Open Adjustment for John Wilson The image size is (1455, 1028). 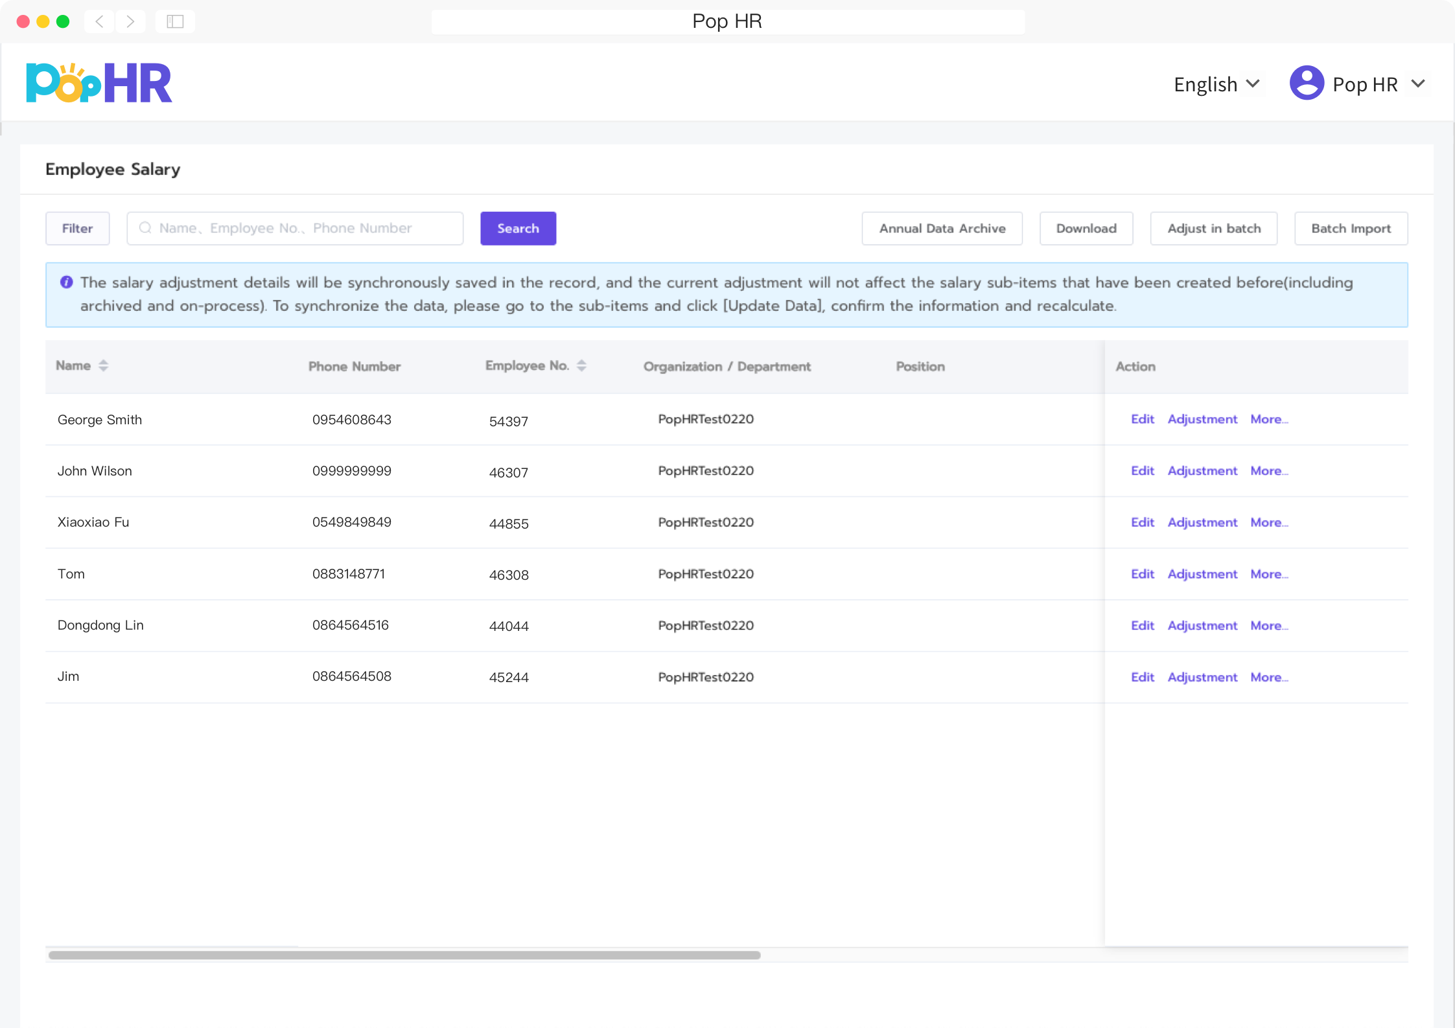coord(1202,471)
